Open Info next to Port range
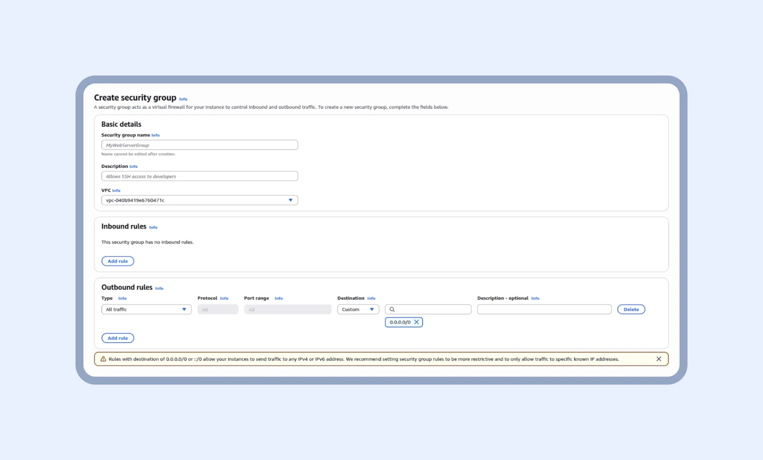763x460 pixels. click(x=279, y=298)
